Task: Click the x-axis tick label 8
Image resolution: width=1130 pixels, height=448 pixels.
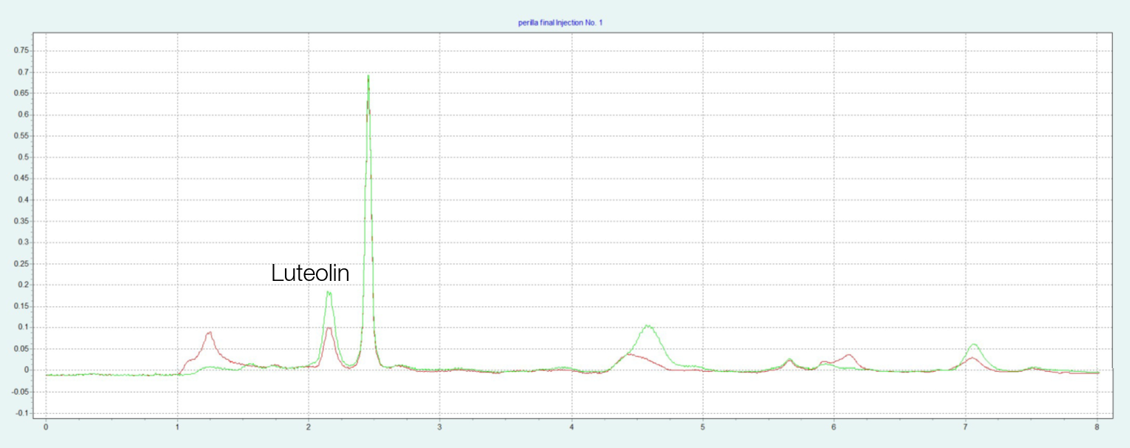Action: tap(1097, 427)
